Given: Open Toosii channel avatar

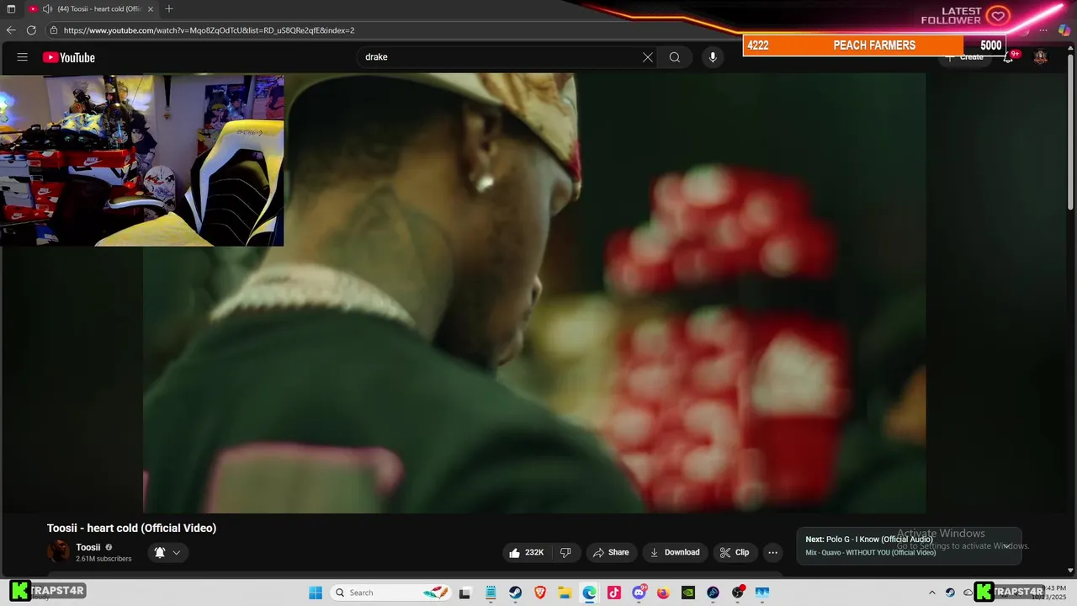Looking at the screenshot, I should tap(59, 551).
